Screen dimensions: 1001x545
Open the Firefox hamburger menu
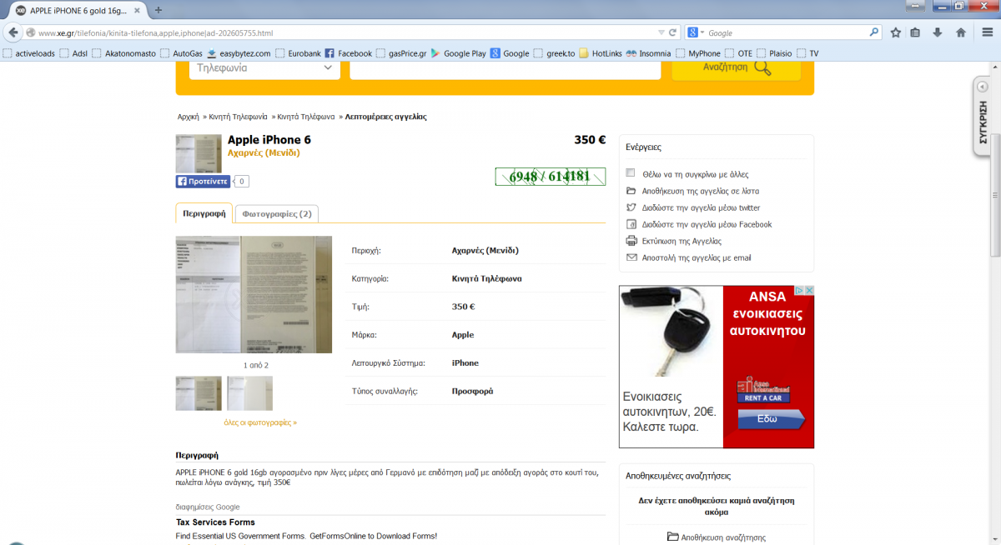pyautogui.click(x=988, y=32)
